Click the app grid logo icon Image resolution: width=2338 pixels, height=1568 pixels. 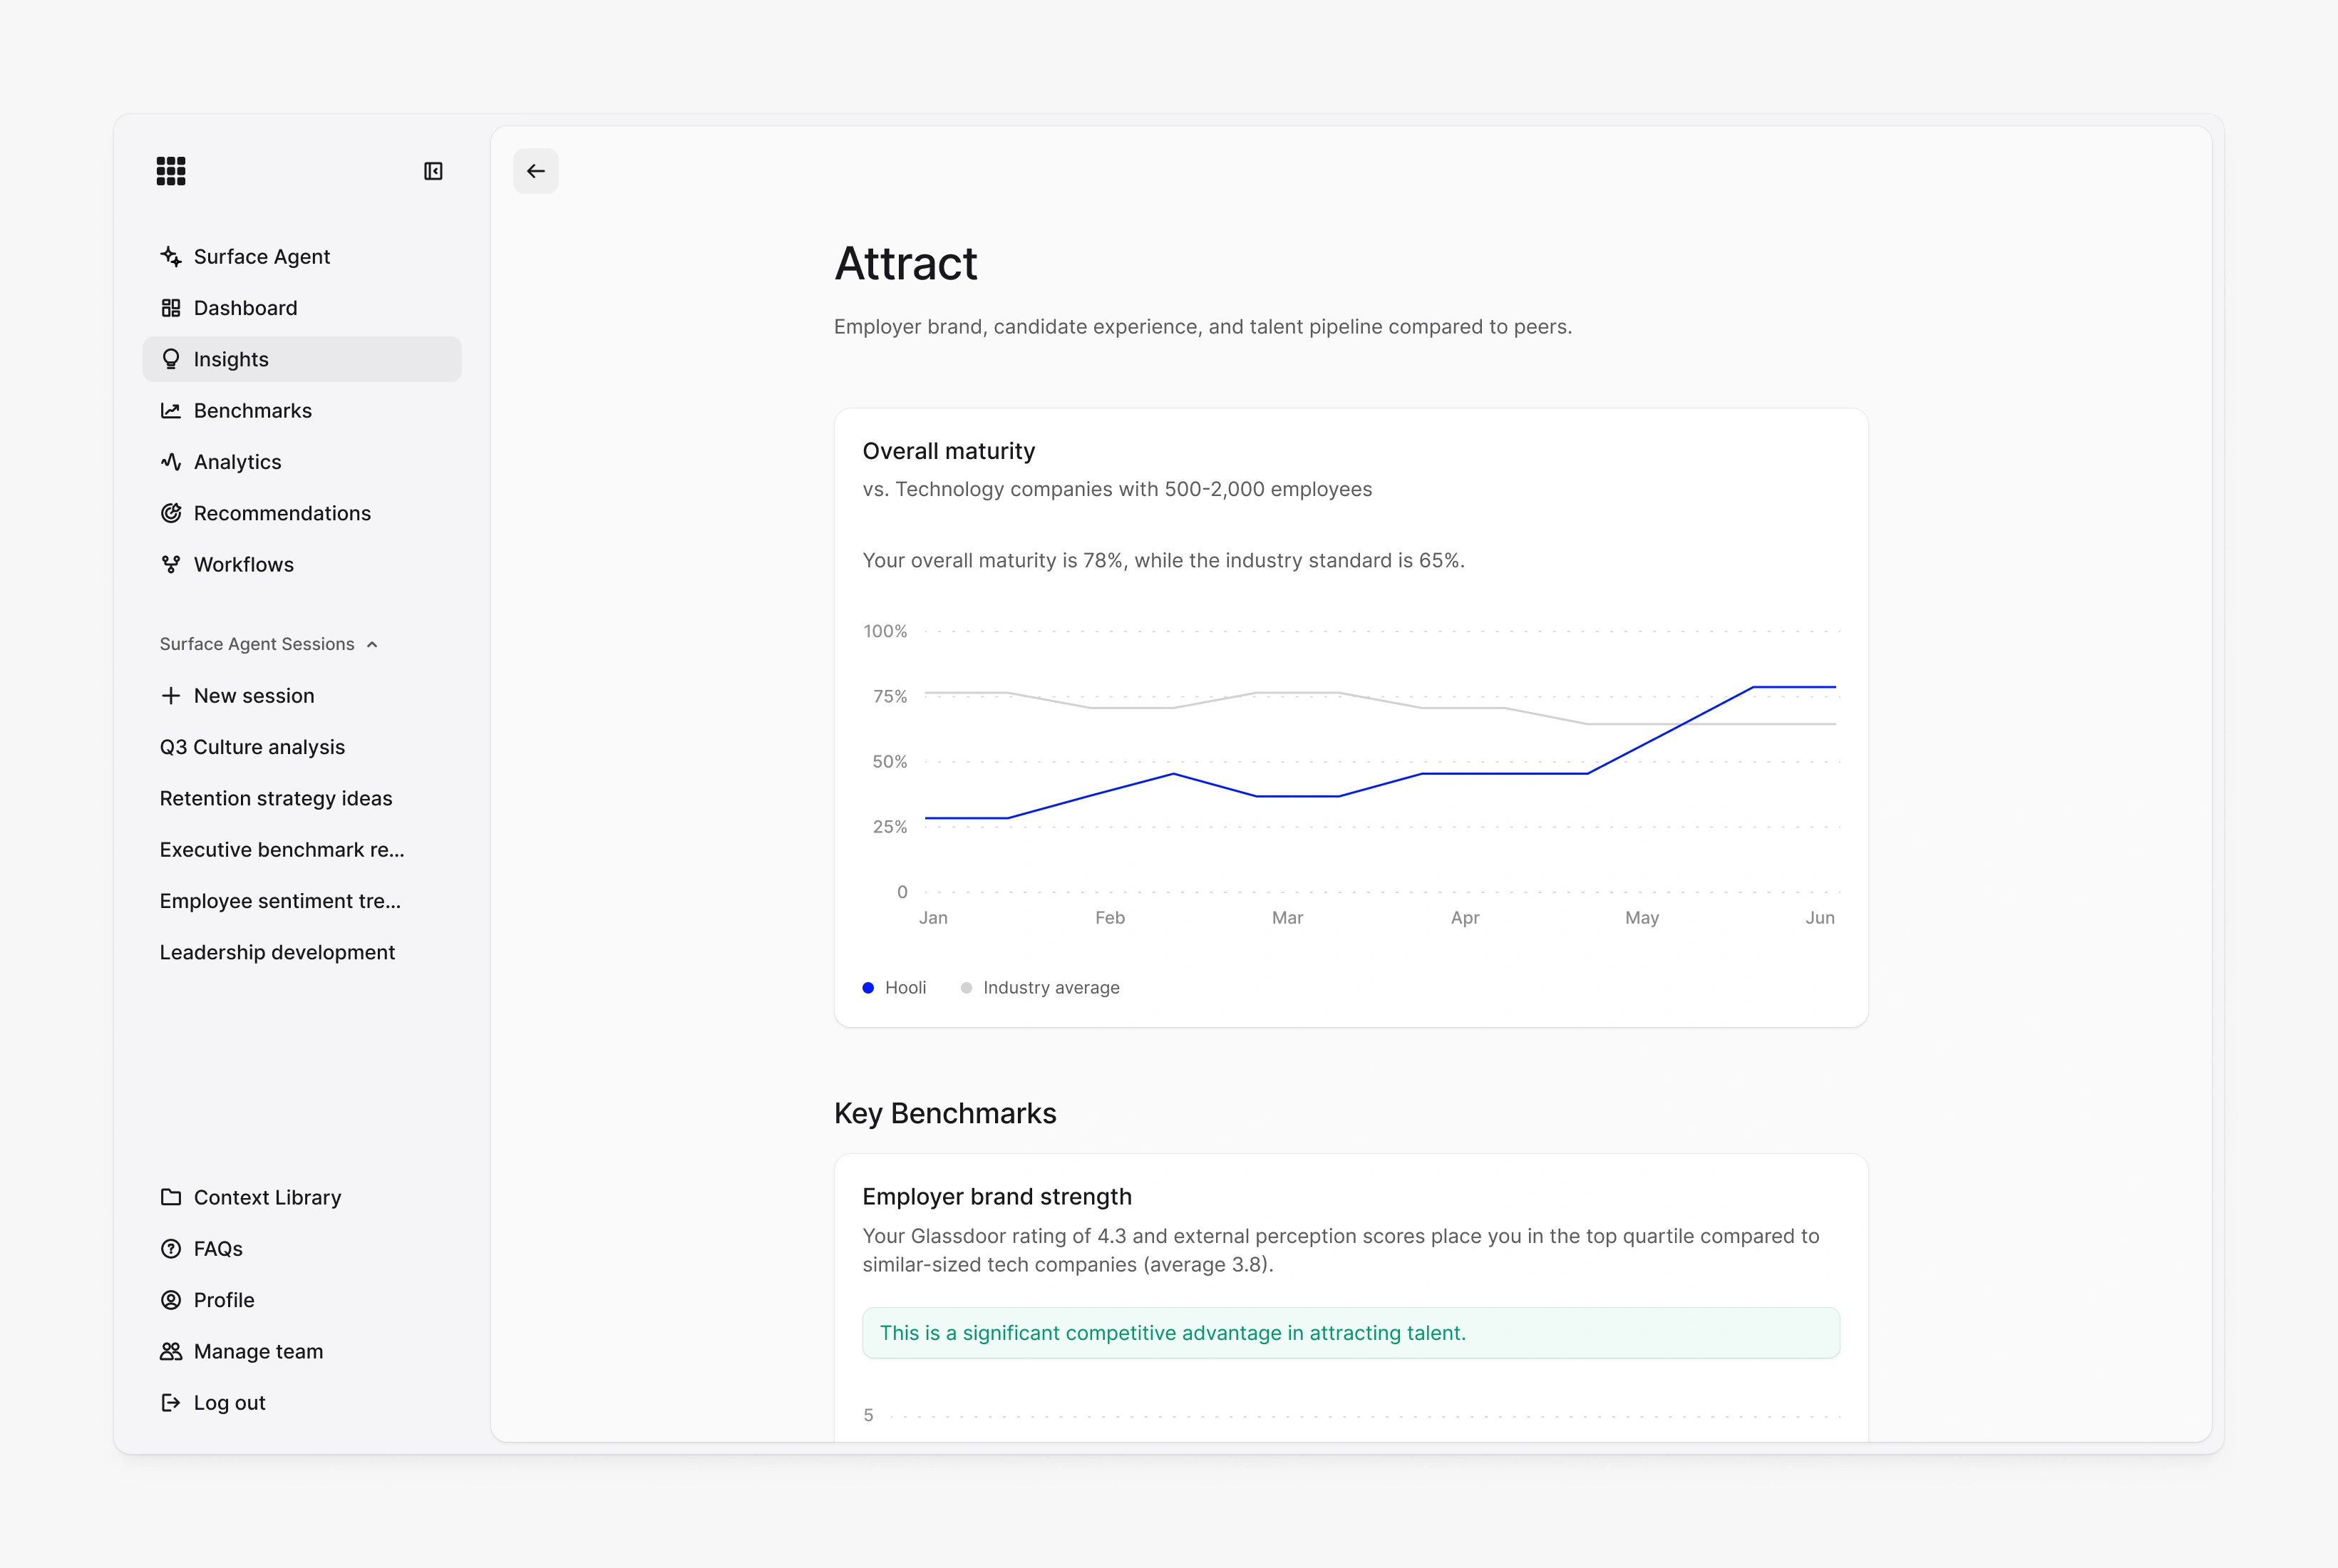point(171,171)
